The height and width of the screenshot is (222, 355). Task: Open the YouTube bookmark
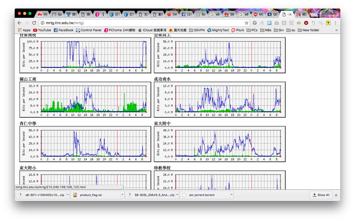pyautogui.click(x=42, y=30)
